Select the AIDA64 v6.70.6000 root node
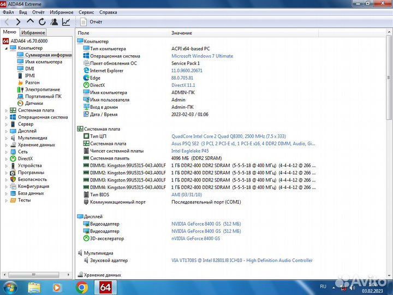The image size is (393, 295). pyautogui.click(x=25, y=41)
